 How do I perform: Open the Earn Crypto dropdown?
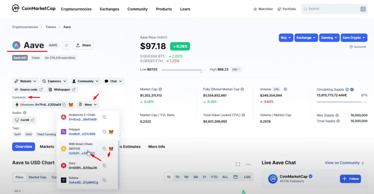(x=354, y=38)
